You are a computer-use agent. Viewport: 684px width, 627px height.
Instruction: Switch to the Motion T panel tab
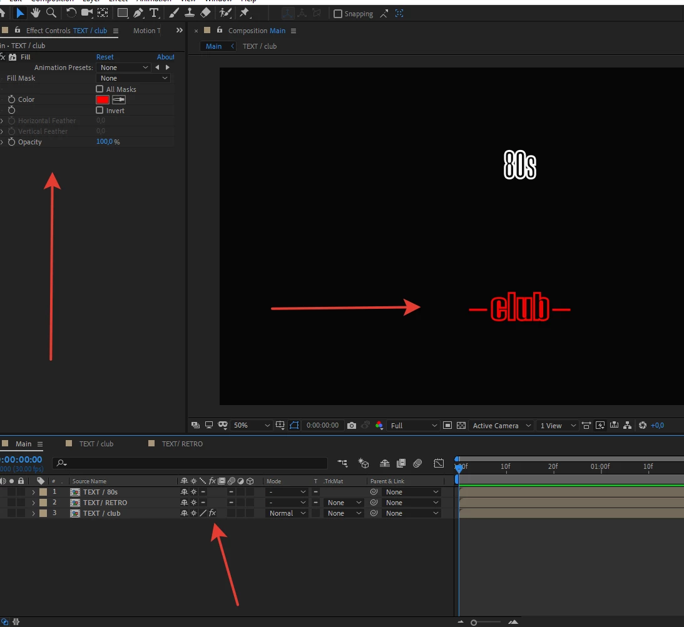pos(146,31)
